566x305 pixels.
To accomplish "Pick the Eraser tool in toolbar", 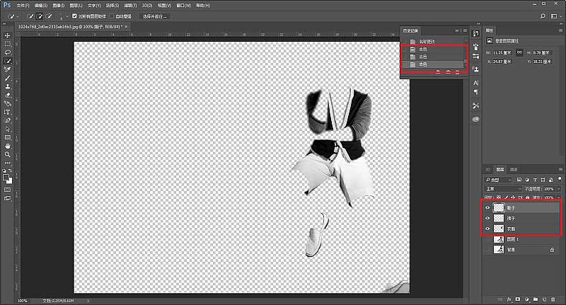I will [8, 95].
